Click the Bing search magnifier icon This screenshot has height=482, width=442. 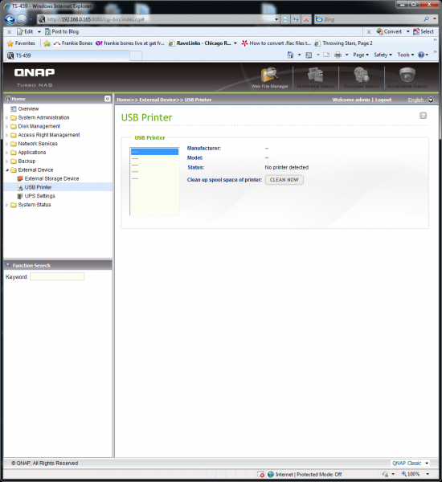tap(426, 19)
